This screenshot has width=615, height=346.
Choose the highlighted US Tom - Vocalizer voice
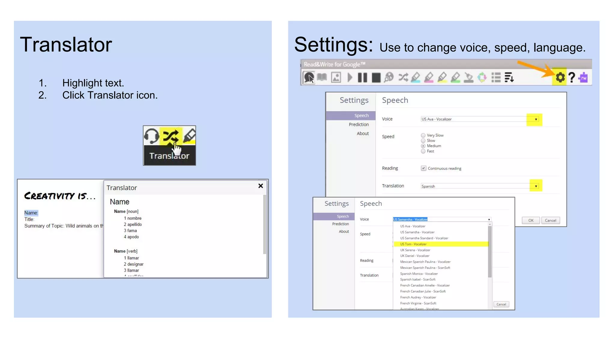[441, 244]
